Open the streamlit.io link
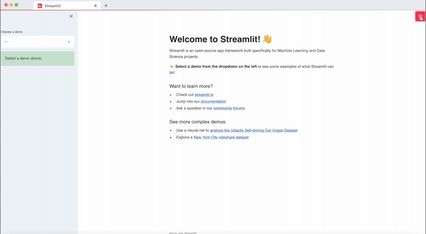Viewport: 426px width, 234px height. pos(204,95)
